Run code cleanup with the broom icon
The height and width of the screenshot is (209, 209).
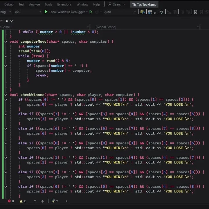[53, 201]
